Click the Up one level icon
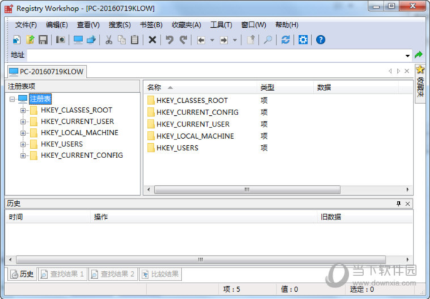Viewport: 430px width, 299px height. pos(251,40)
